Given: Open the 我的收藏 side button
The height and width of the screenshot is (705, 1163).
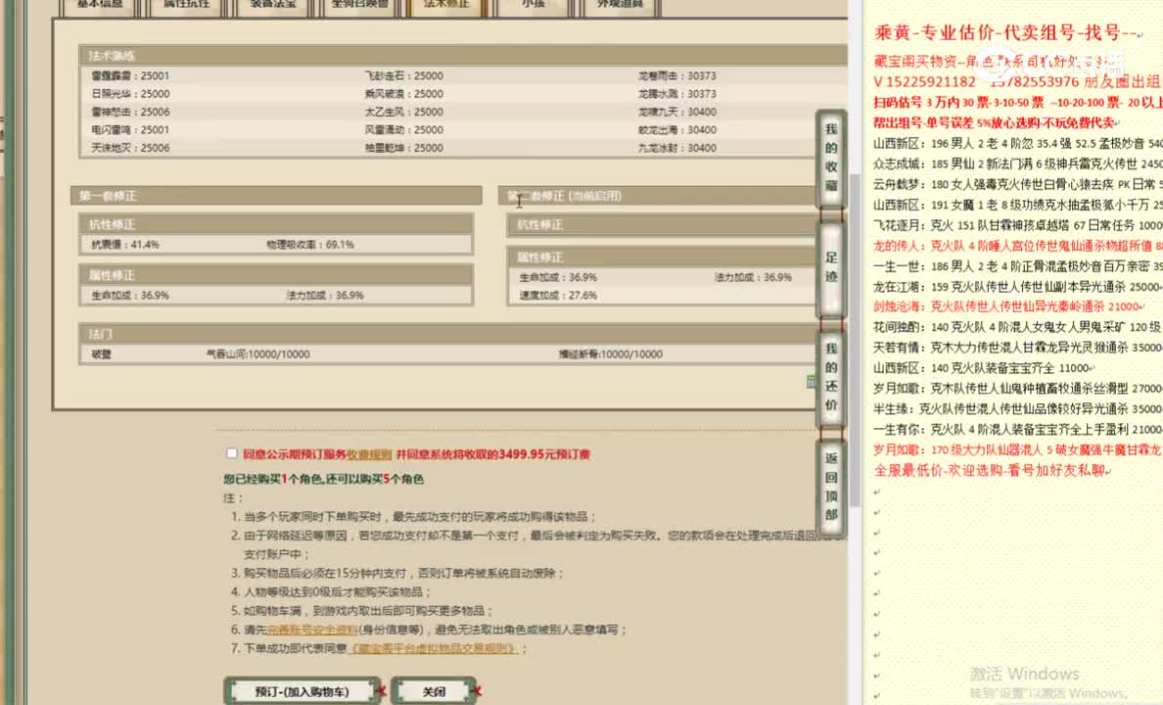Looking at the screenshot, I should (831, 158).
